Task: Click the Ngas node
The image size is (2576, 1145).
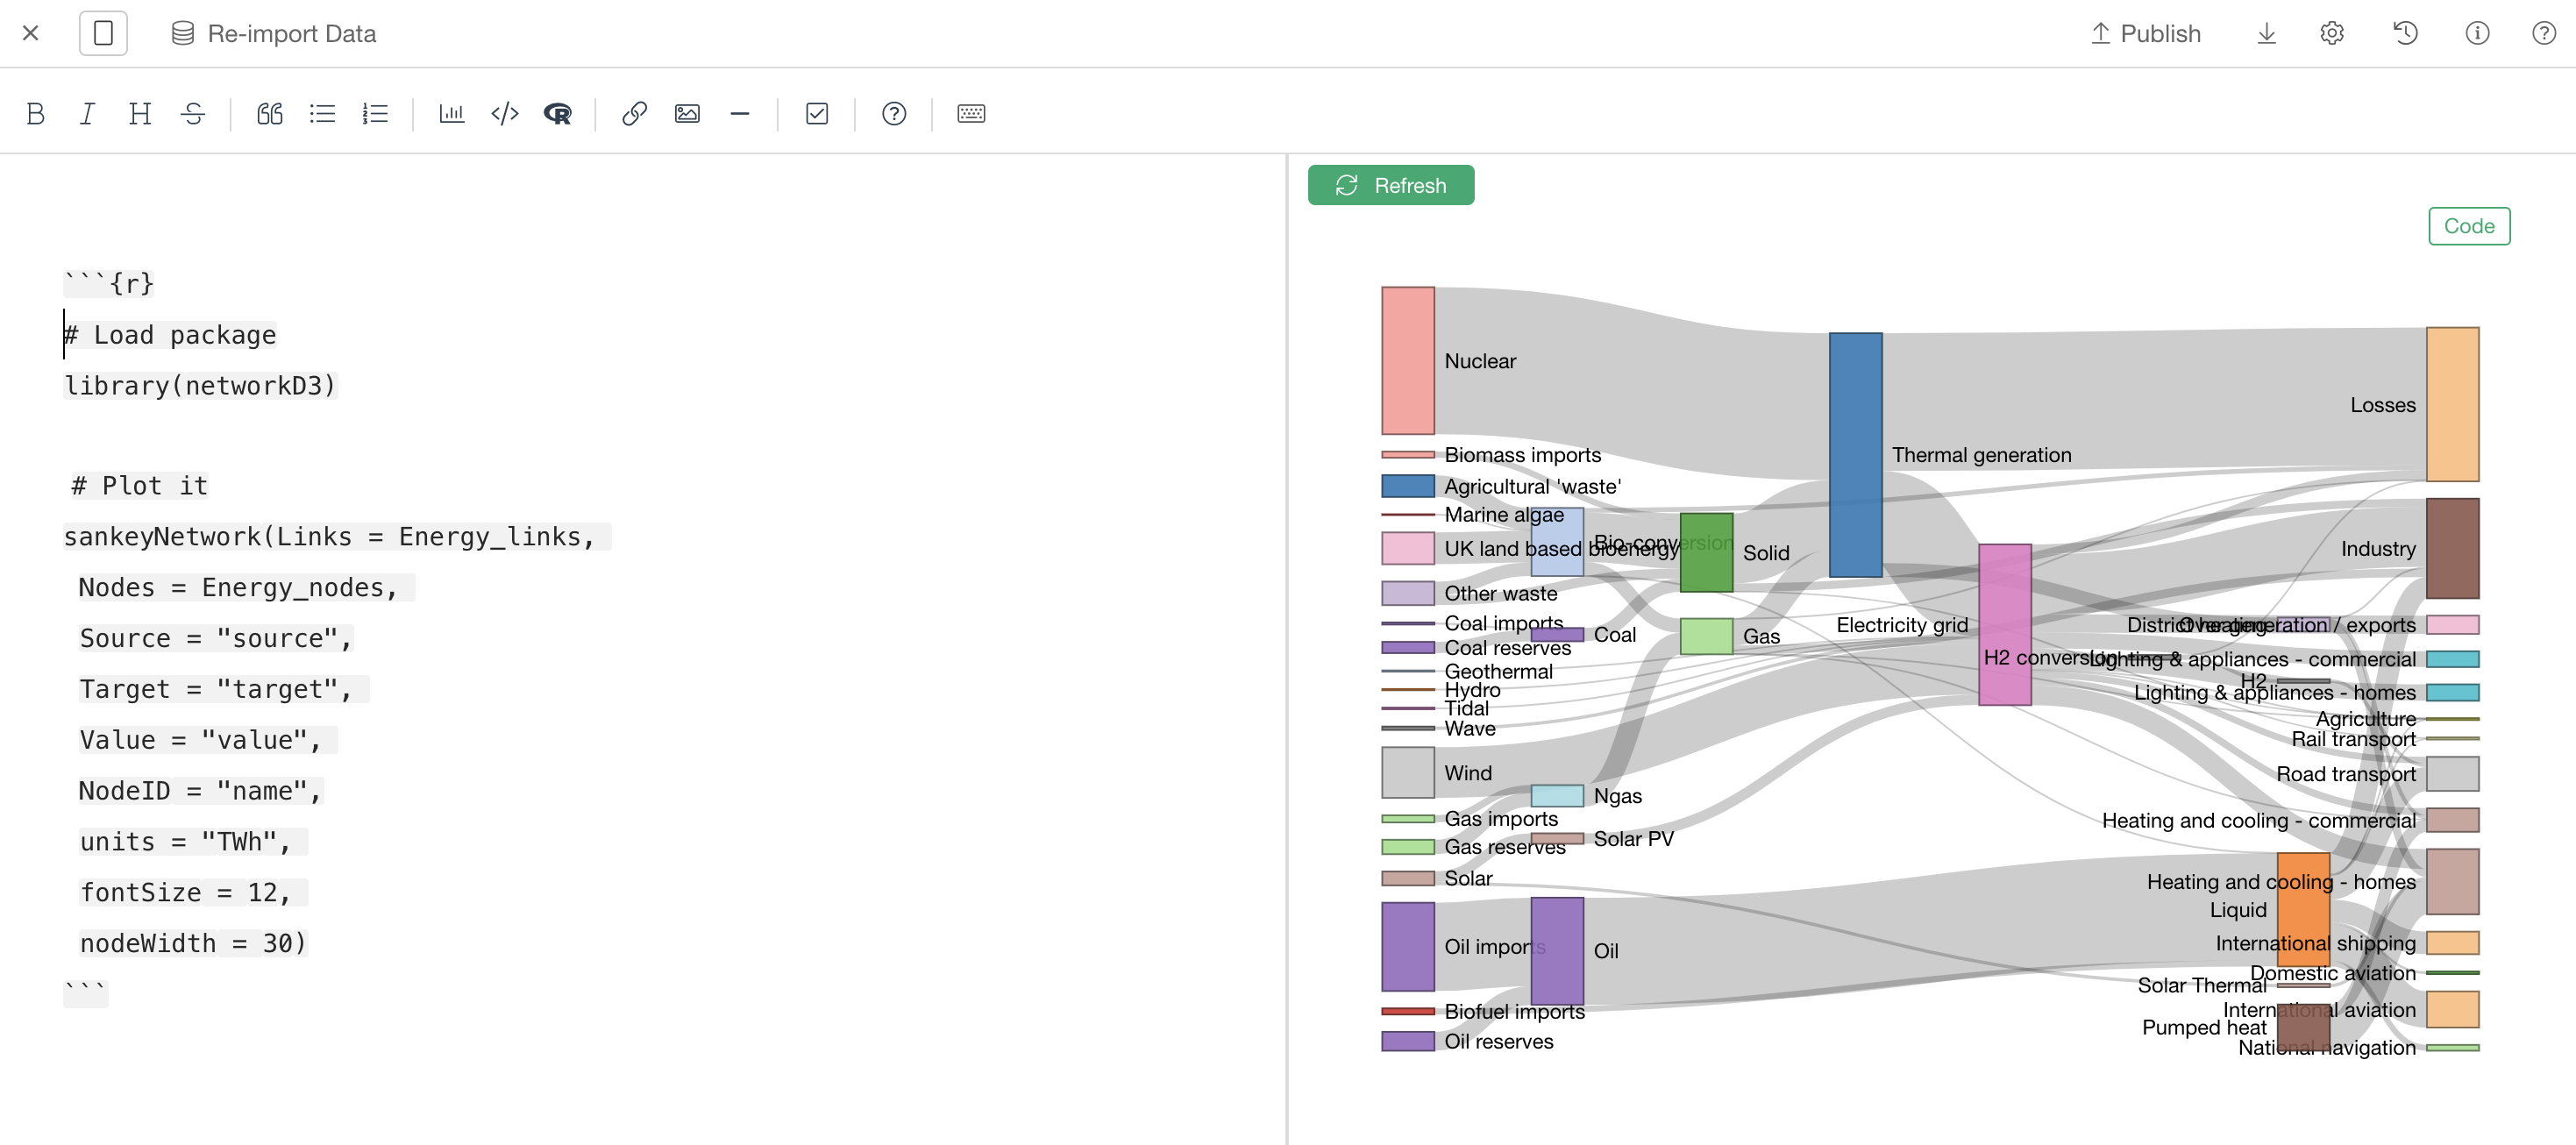Action: point(1557,796)
